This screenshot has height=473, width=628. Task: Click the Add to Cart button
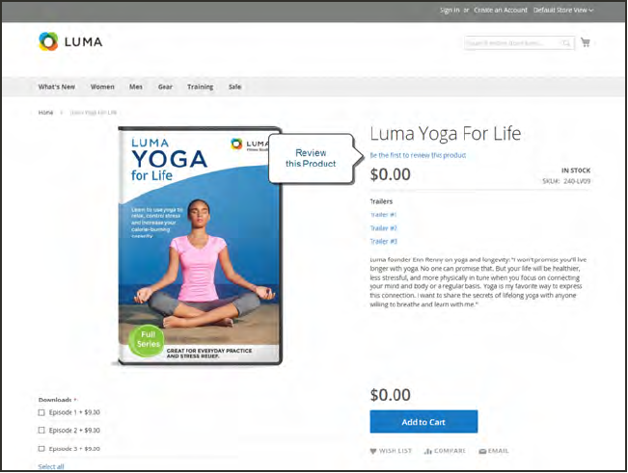(x=423, y=422)
